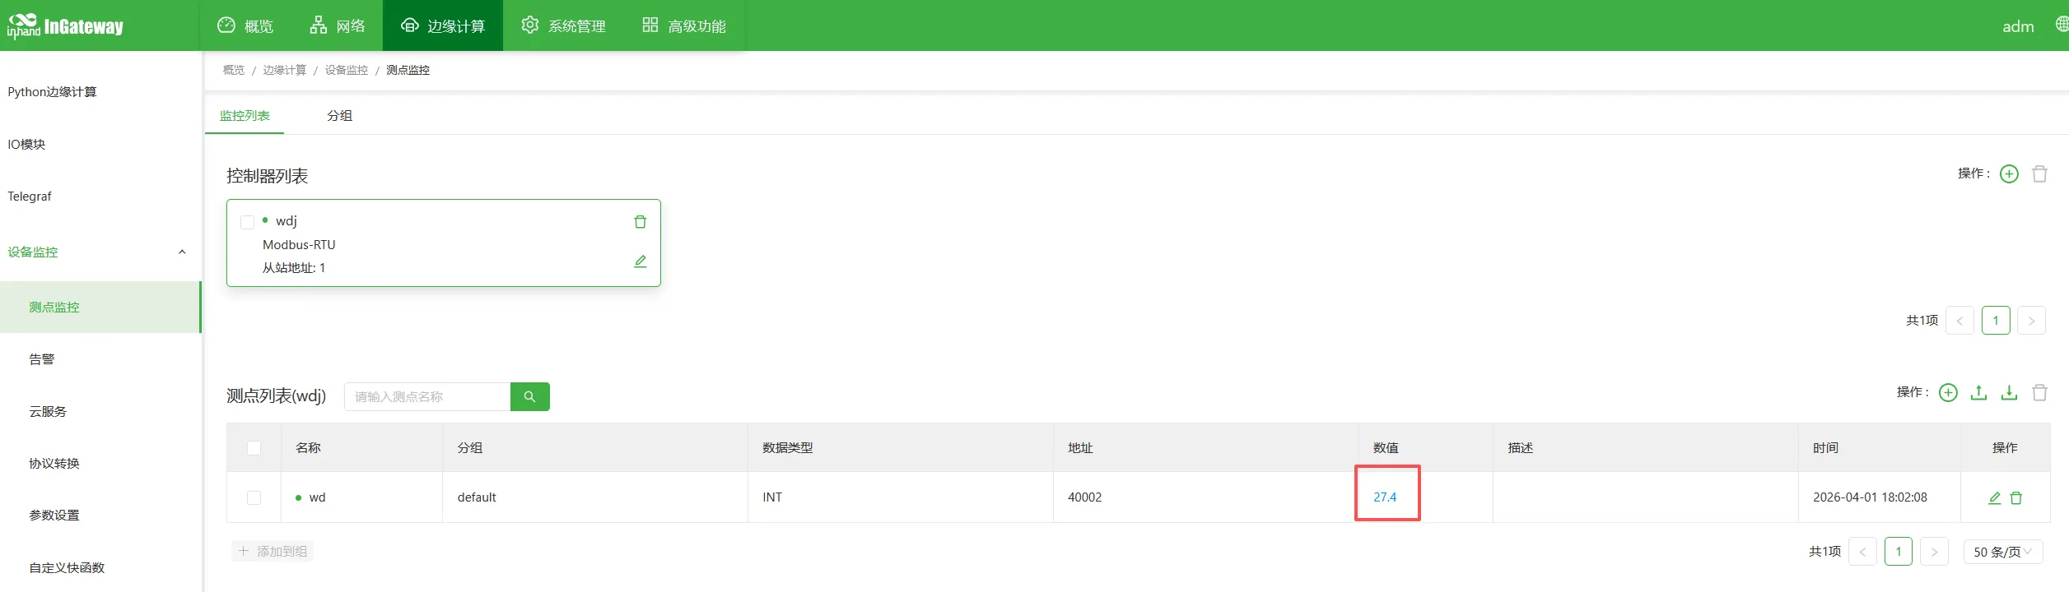The height and width of the screenshot is (592, 2069).
Task: Click the adm user name in the header
Action: click(2018, 26)
